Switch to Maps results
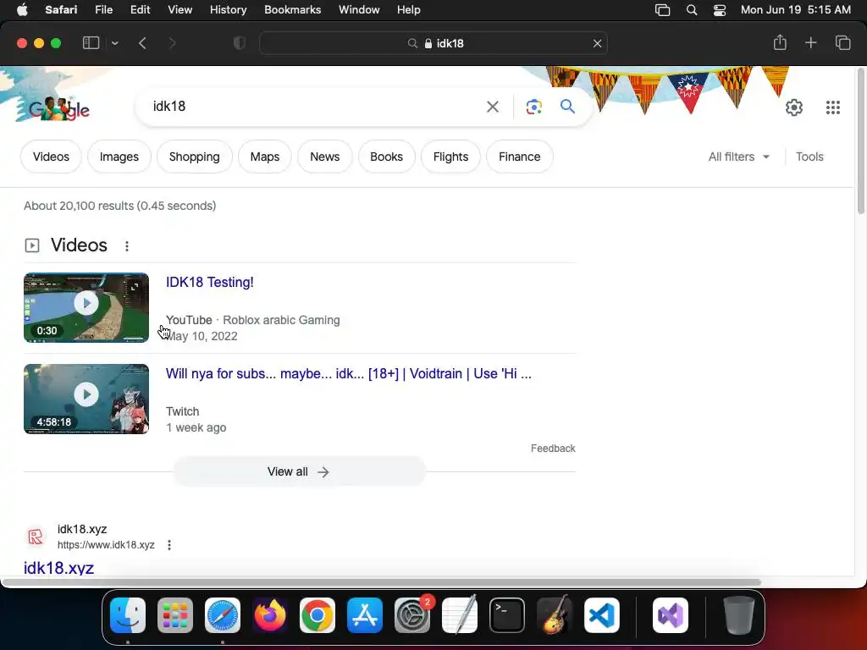 [x=264, y=157]
